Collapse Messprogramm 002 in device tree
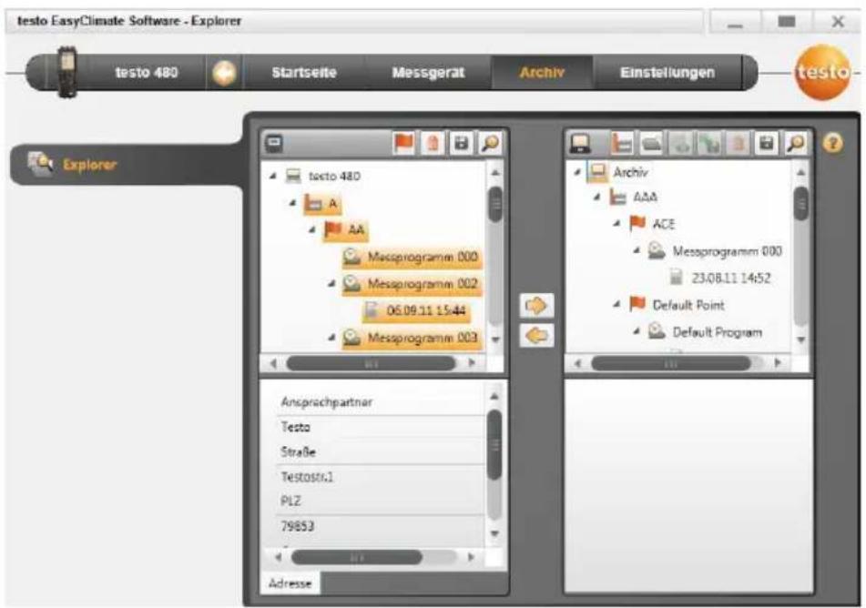This screenshot has height=608, width=866. pyautogui.click(x=332, y=284)
